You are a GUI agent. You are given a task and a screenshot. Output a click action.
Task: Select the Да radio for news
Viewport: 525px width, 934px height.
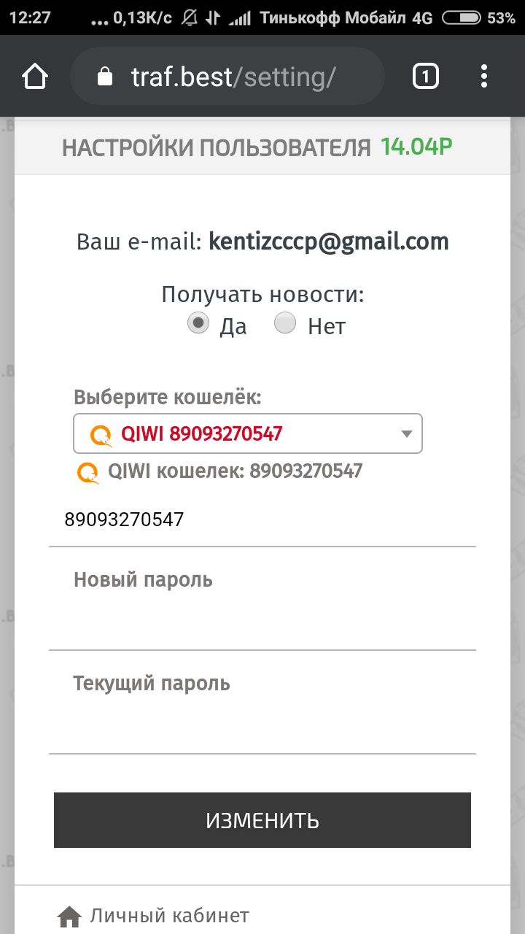pyautogui.click(x=198, y=323)
